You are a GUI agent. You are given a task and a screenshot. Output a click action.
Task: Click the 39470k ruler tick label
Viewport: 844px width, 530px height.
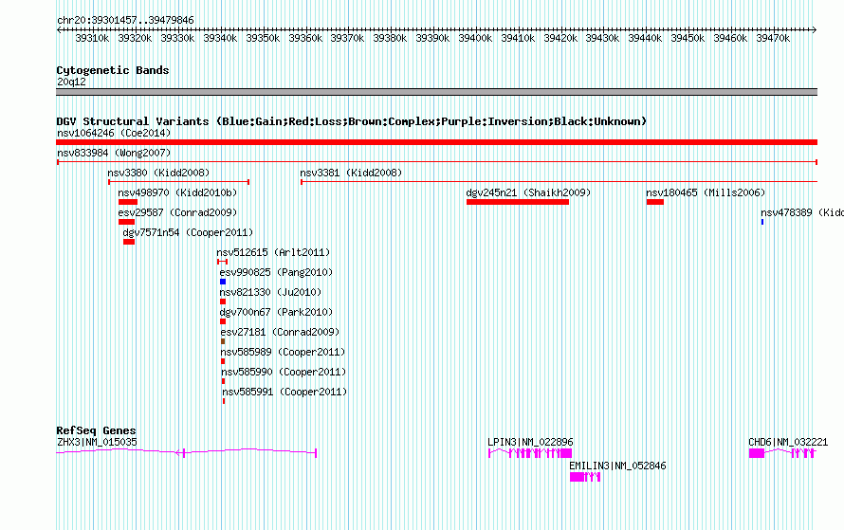point(773,38)
